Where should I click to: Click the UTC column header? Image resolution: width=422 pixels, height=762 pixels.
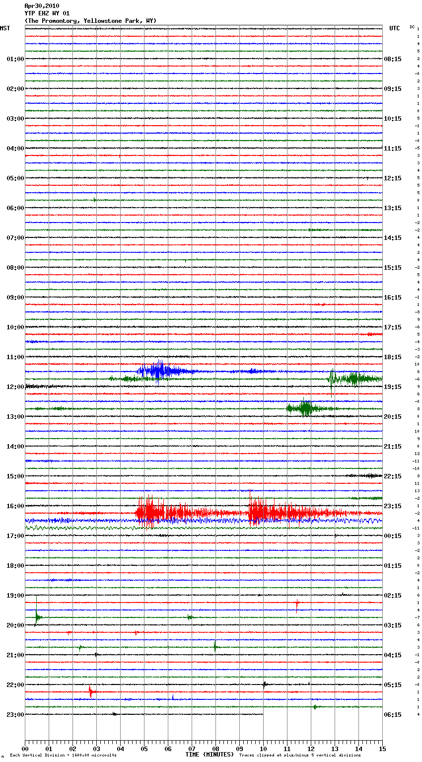pyautogui.click(x=395, y=28)
